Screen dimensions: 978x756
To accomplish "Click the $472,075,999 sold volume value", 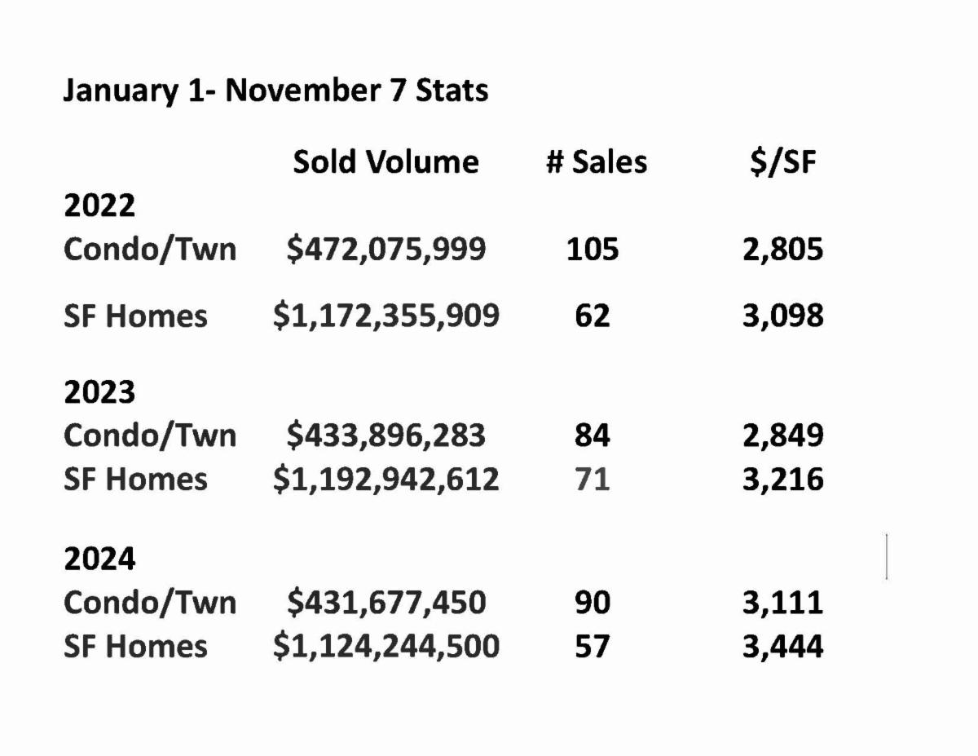I will (x=385, y=250).
